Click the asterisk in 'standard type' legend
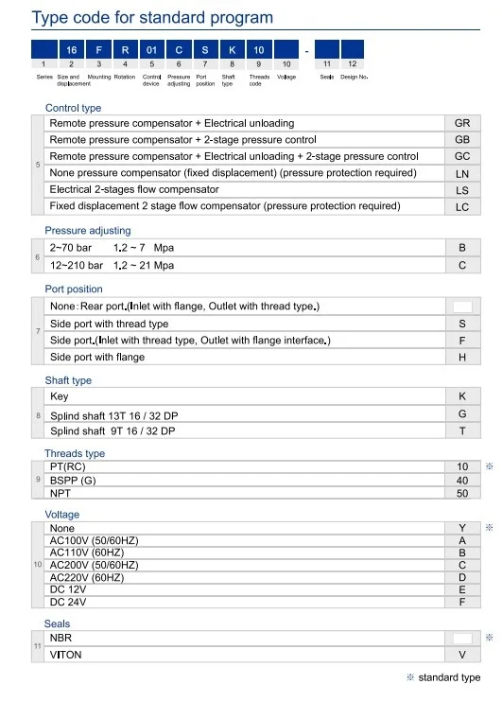Screen dimensions: 502x702 point(410,677)
